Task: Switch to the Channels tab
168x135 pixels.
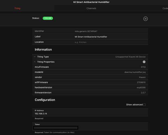Action: 91,8
